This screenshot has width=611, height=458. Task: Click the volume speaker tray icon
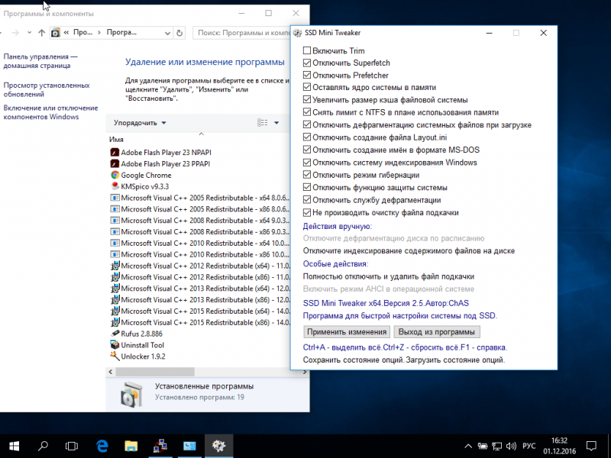click(x=511, y=446)
